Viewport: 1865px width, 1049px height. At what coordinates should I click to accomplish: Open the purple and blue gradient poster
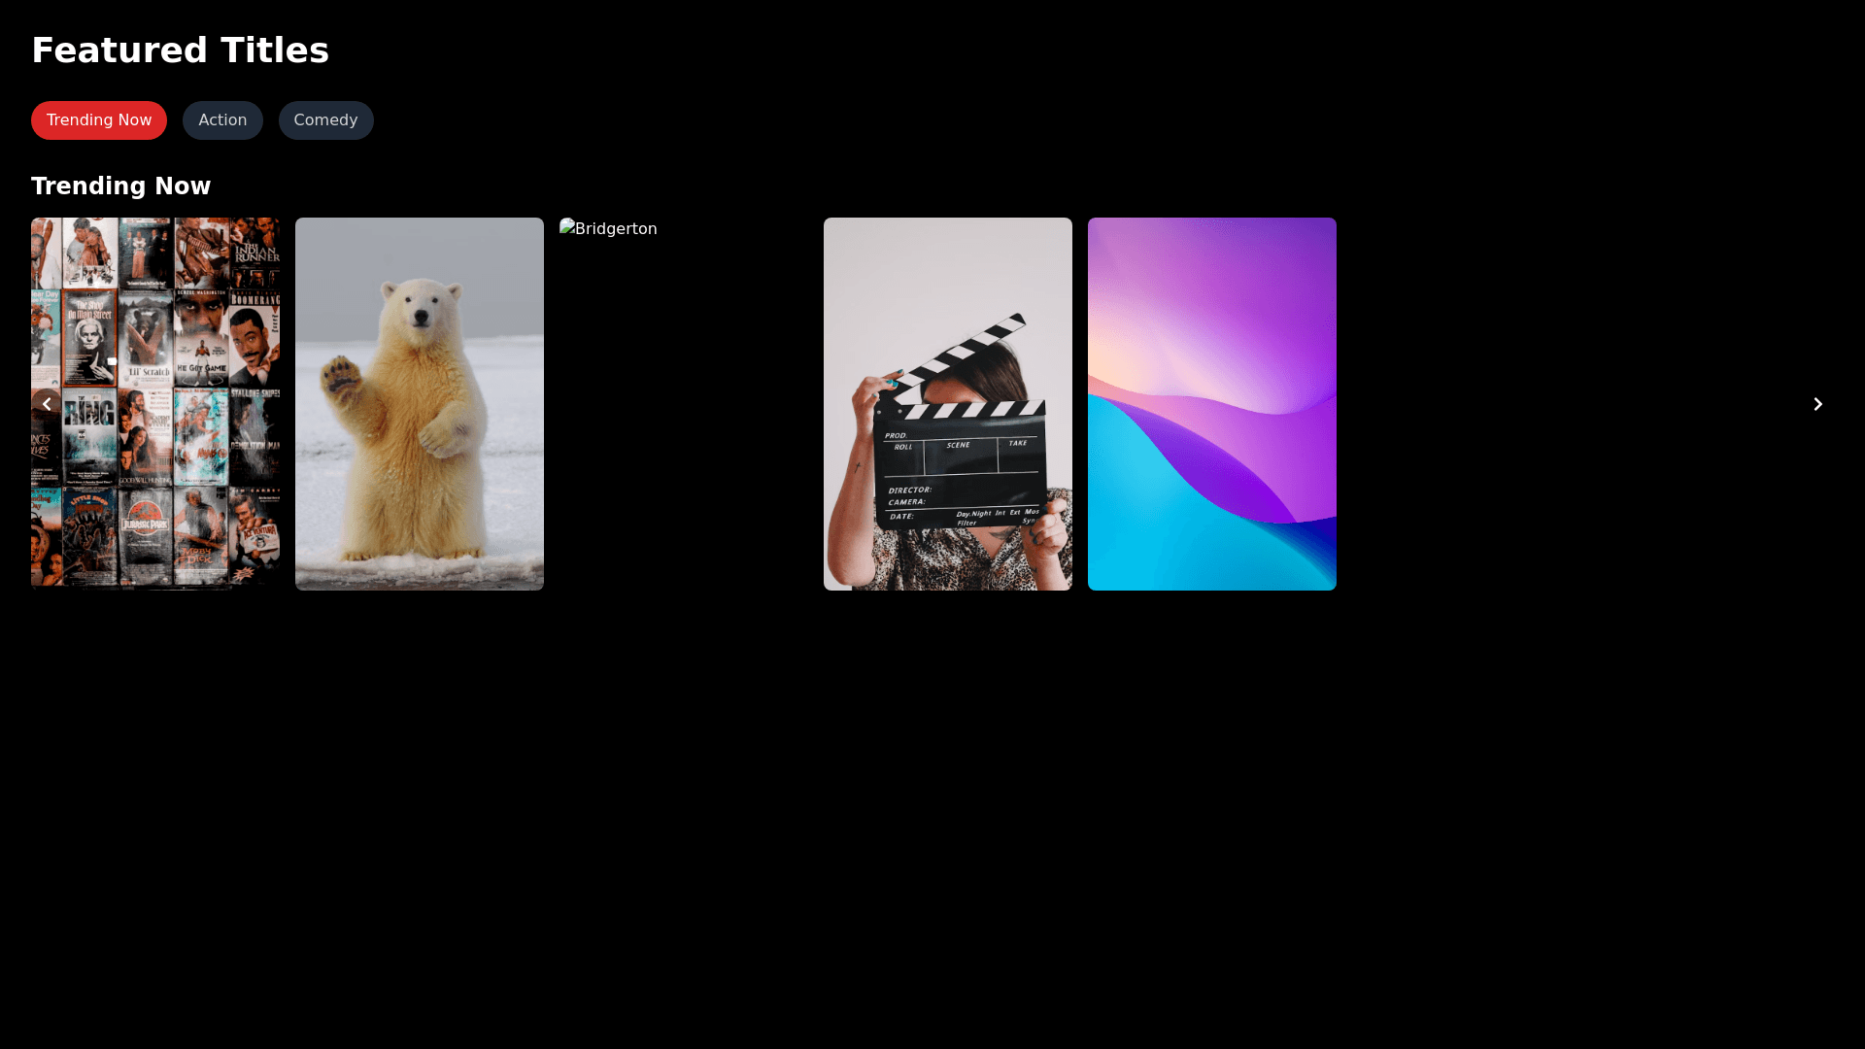coord(1212,404)
